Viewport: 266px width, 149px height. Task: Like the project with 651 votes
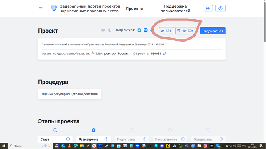166,31
